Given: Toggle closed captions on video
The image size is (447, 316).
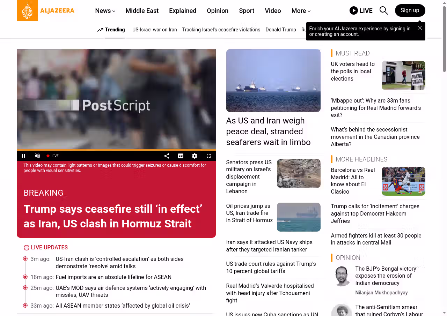Looking at the screenshot, I should tap(181, 156).
